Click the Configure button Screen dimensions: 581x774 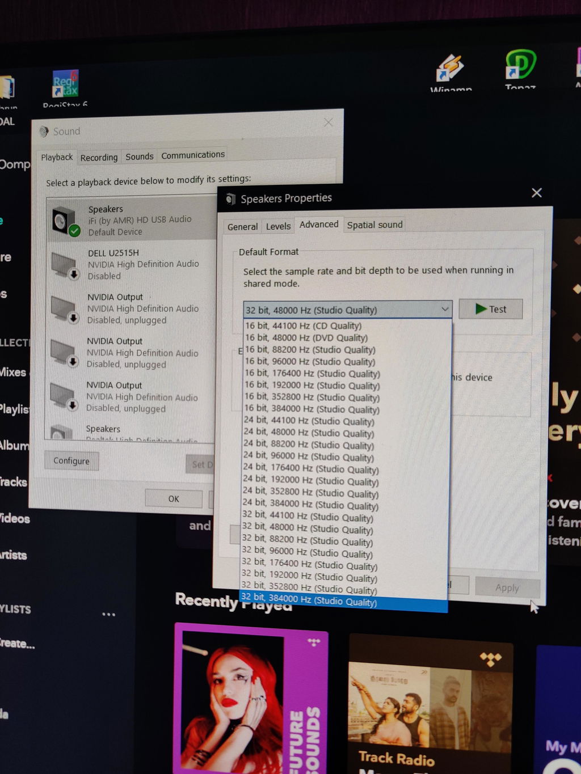pyautogui.click(x=71, y=460)
